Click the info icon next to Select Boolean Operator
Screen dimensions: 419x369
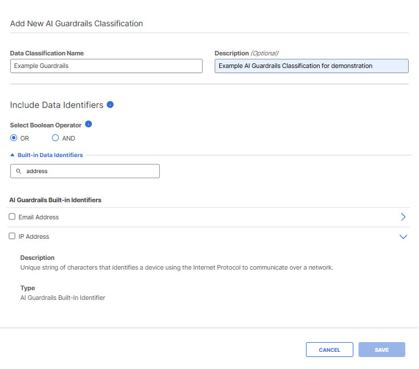coord(88,124)
